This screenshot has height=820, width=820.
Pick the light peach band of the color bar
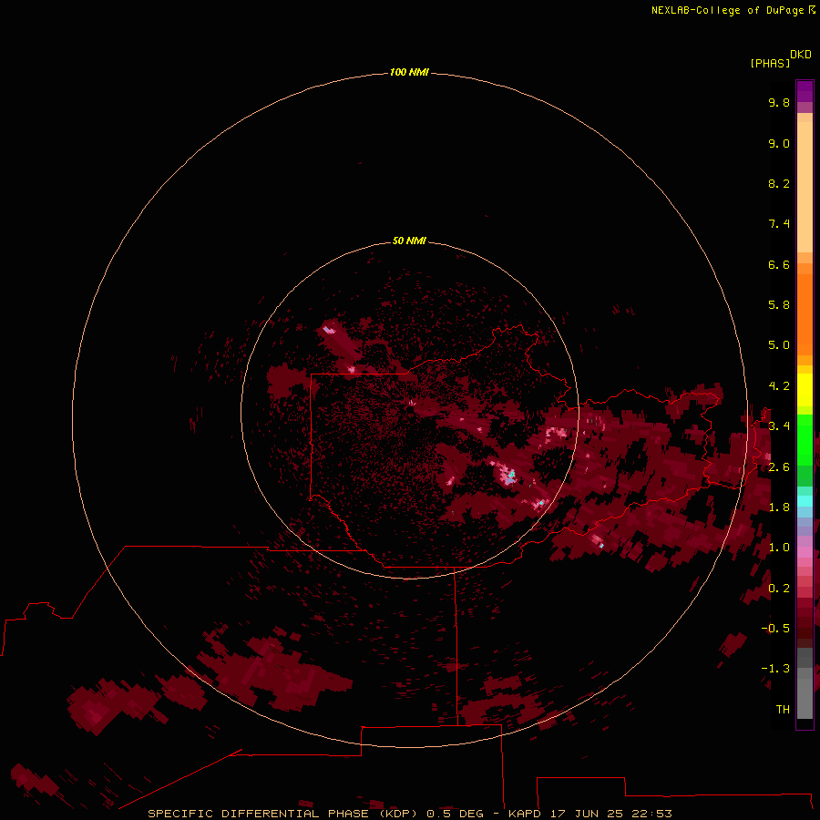pyautogui.click(x=805, y=187)
